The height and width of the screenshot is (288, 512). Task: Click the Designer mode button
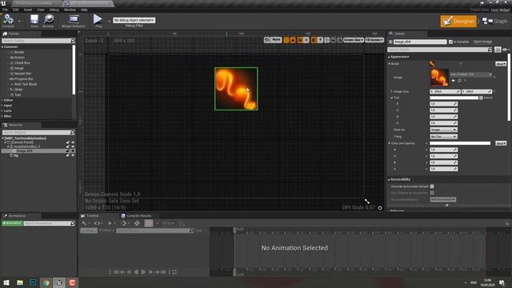pyautogui.click(x=458, y=22)
